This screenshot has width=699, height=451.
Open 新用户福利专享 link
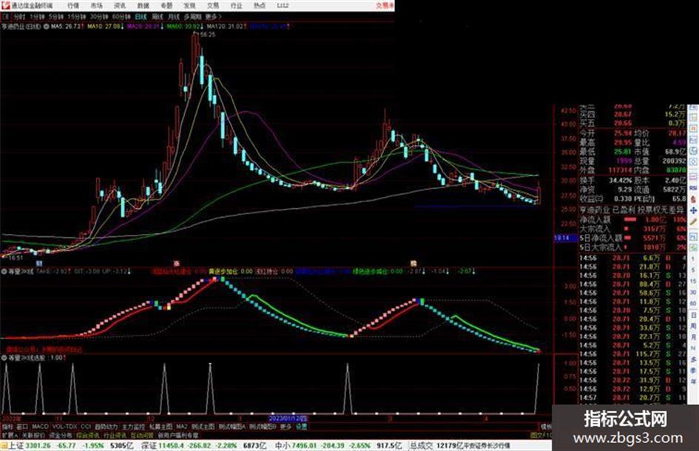(x=178, y=435)
